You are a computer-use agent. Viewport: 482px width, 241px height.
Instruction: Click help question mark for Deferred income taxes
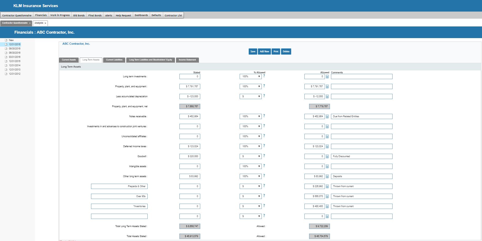tap(264, 146)
